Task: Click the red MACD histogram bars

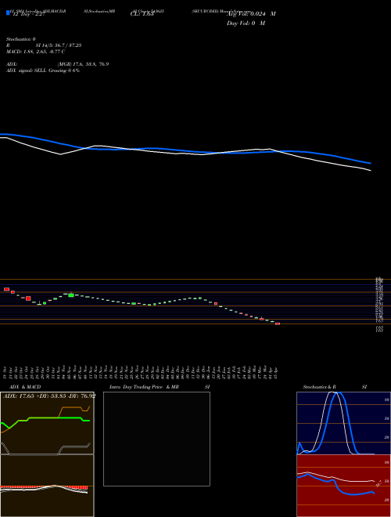Action: [x=44, y=487]
